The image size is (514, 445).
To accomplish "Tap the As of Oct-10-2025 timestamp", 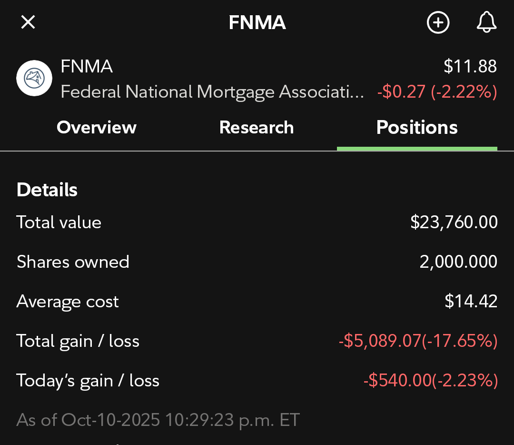I will [158, 420].
